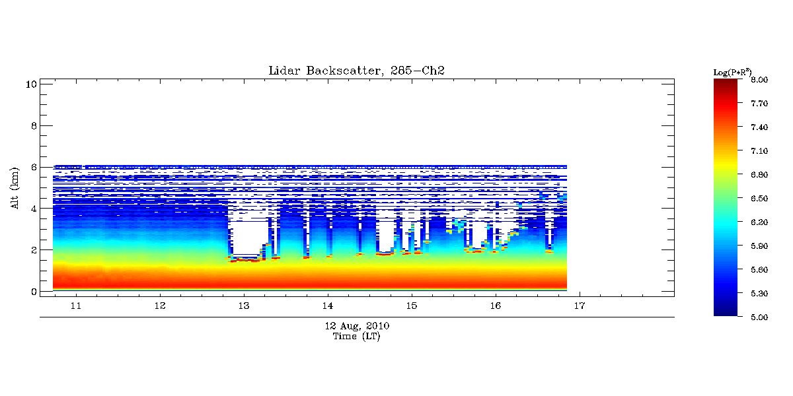793x396 pixels.
Task: Click the 'Log(P*R²)' colorbar title
Action: (733, 71)
